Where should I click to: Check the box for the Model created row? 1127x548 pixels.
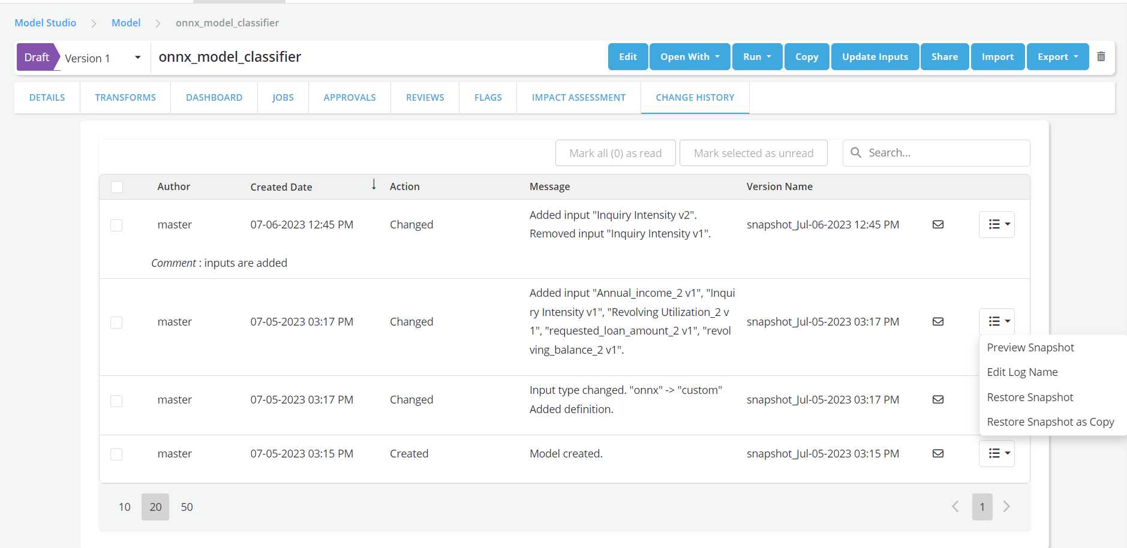click(116, 454)
